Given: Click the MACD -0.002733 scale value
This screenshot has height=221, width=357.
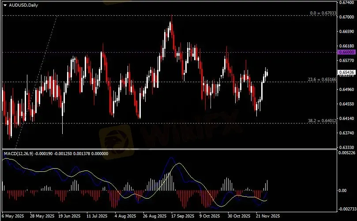Looking at the screenshot, I should [x=347, y=209].
